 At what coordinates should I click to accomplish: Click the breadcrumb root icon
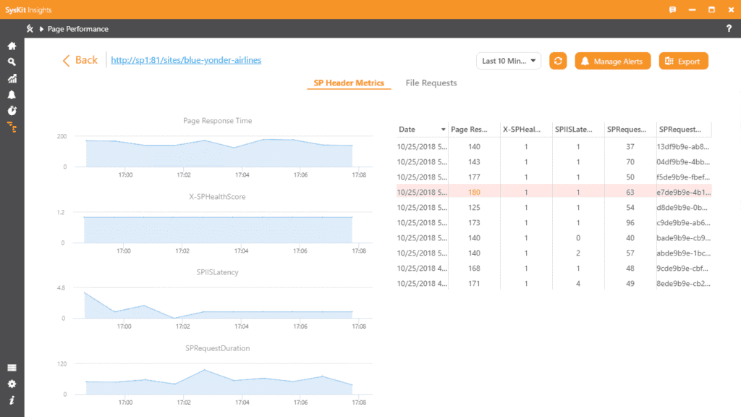pos(30,29)
